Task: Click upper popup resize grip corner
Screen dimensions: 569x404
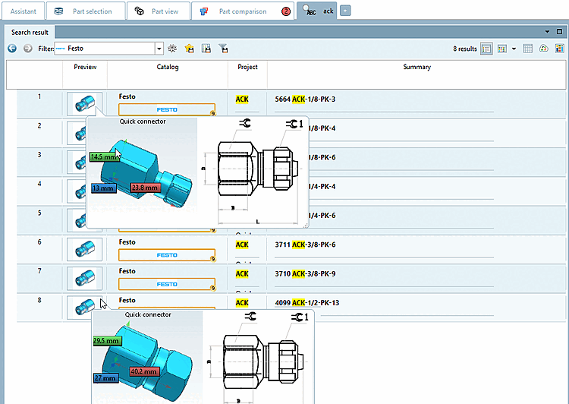Action: click(306, 226)
